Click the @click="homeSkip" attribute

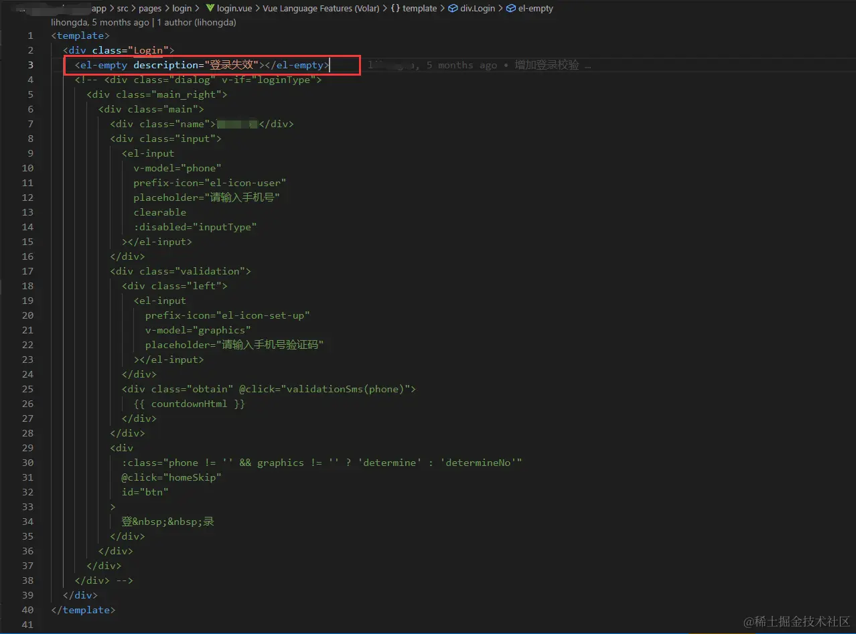[171, 477]
